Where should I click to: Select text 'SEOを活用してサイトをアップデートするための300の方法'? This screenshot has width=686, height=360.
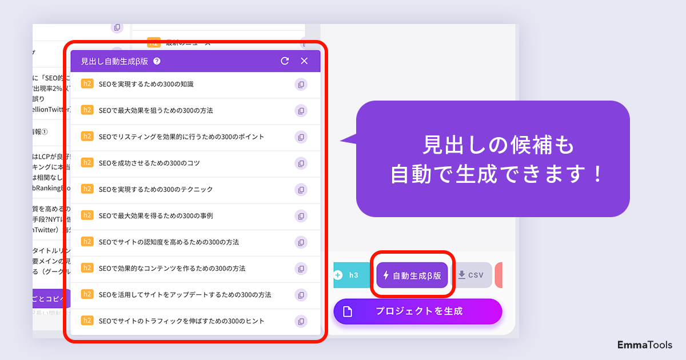pos(185,295)
